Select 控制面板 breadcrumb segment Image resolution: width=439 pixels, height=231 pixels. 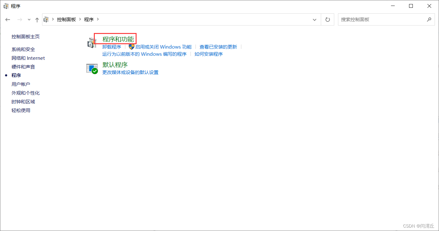66,19
